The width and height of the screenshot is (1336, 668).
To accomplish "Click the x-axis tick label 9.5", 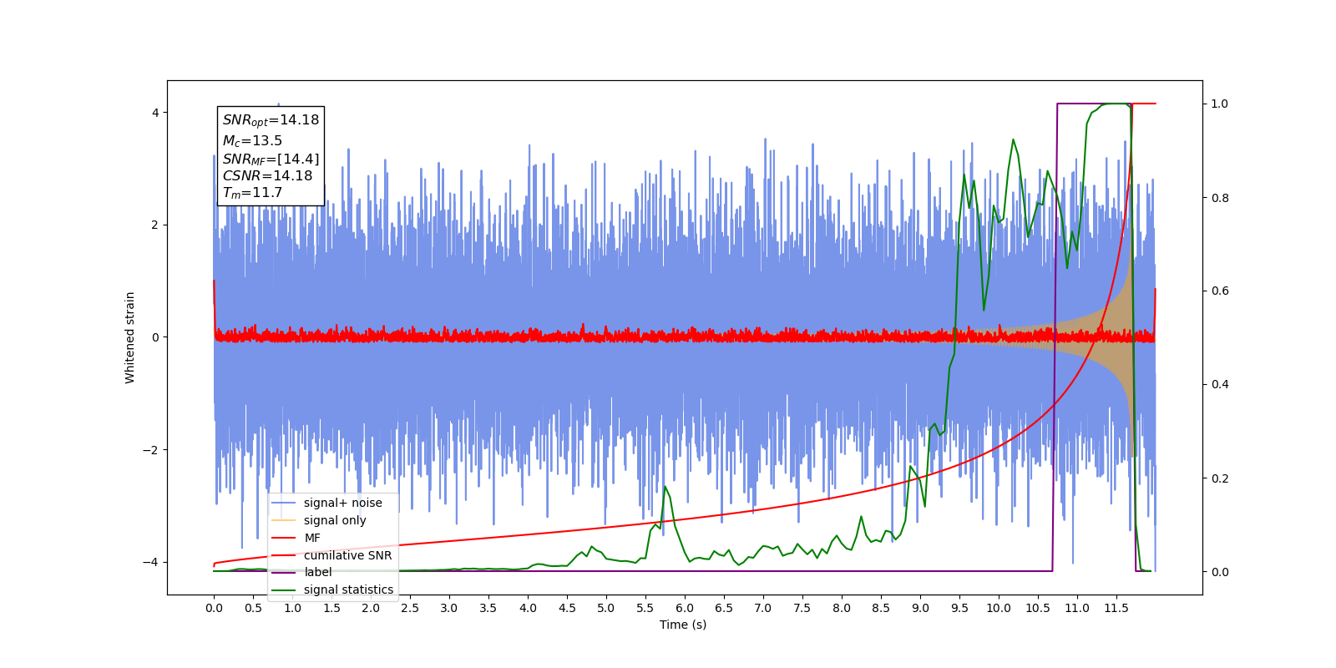I will [959, 608].
